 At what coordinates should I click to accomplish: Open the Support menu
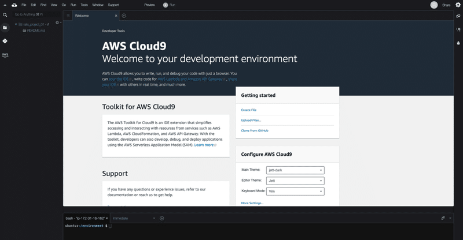pos(113,5)
